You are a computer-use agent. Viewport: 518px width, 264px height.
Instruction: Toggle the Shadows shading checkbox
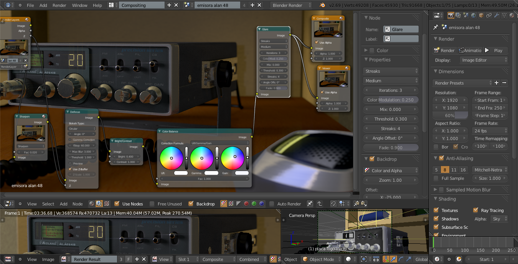tap(436, 218)
